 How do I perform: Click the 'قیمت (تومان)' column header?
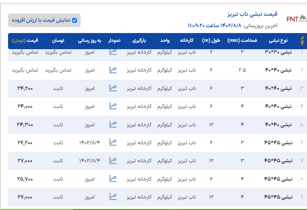(x=25, y=40)
